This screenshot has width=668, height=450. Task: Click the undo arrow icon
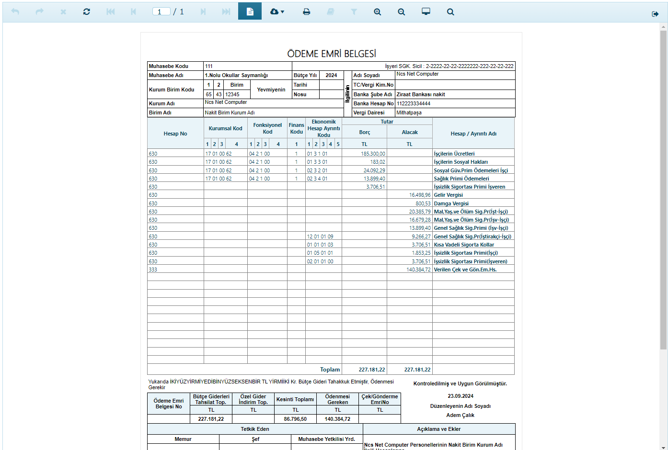pos(15,11)
